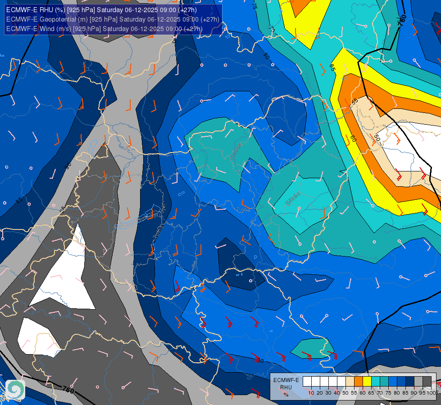441x405 pixels.
Task: Click the 'ECMWF-E' legend title text
Action: [x=286, y=380]
